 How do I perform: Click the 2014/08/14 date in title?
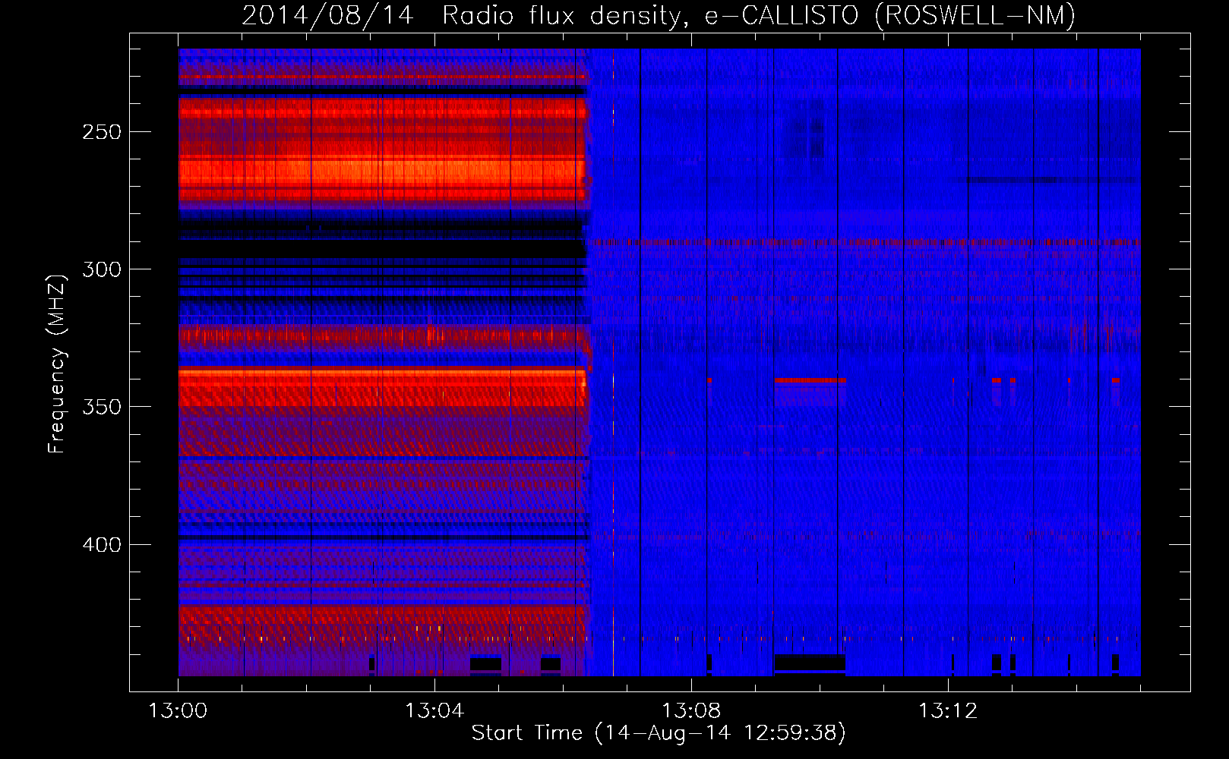point(328,15)
